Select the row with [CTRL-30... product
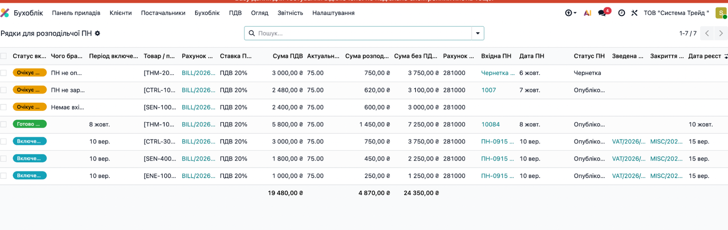 (4, 141)
